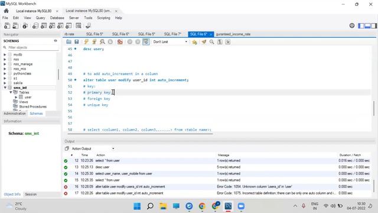Image resolution: width=378 pixels, height=213 pixels.
Task: Click the copy icon beside Action Output
Action: 67,149
